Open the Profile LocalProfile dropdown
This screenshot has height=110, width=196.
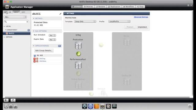119,21
